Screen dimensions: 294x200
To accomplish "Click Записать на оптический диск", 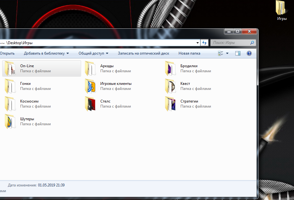I will coord(144,53).
